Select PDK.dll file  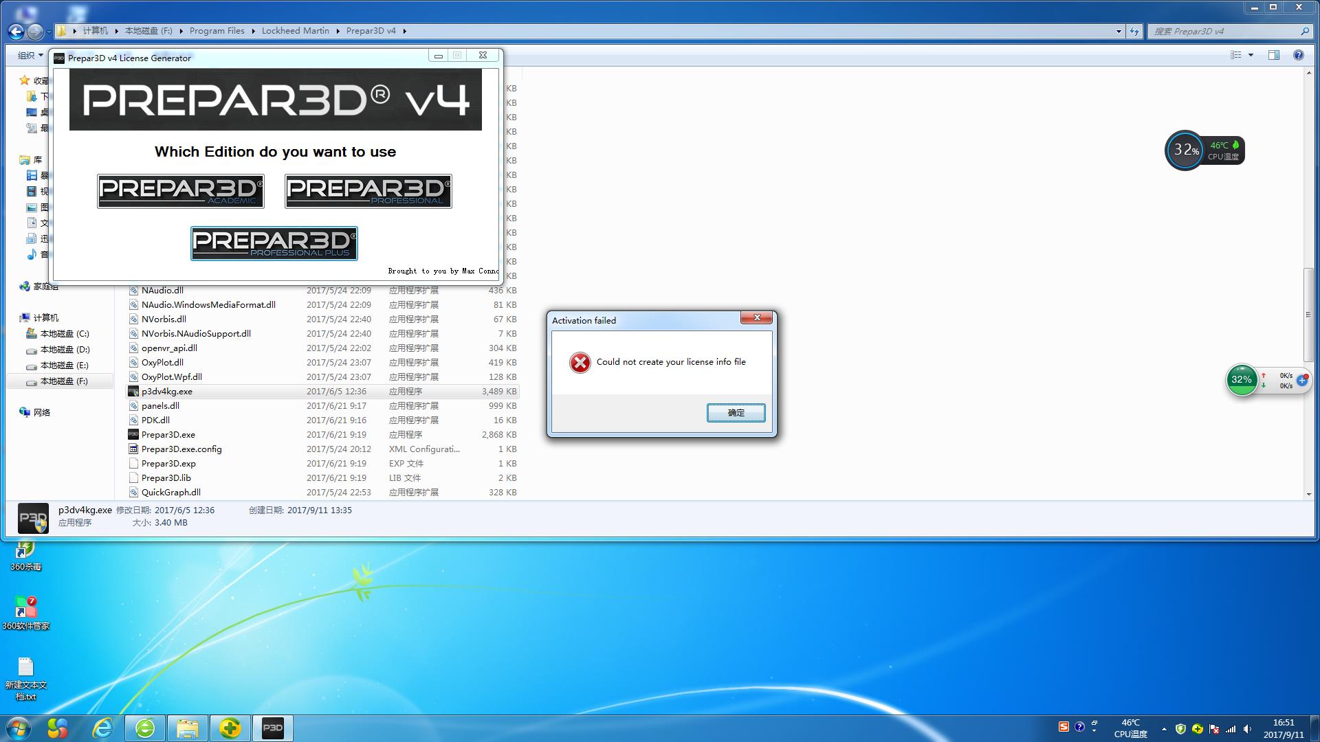click(x=155, y=420)
